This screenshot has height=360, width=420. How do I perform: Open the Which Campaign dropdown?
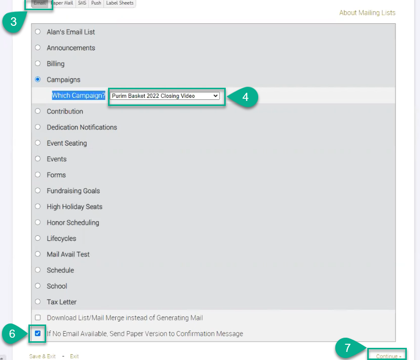point(165,96)
